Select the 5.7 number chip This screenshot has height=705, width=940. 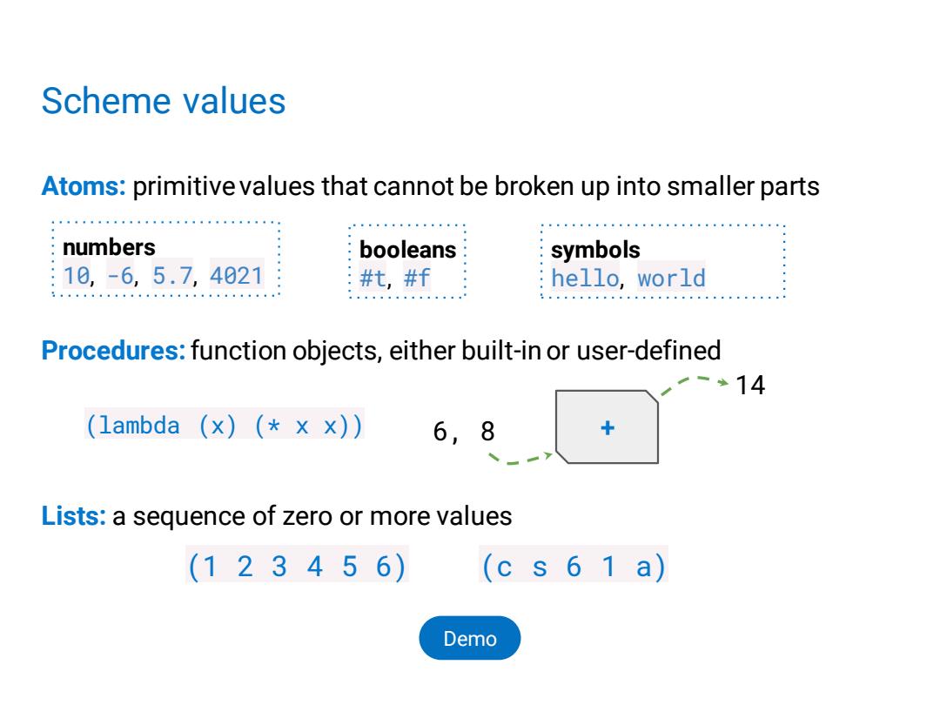coord(172,276)
